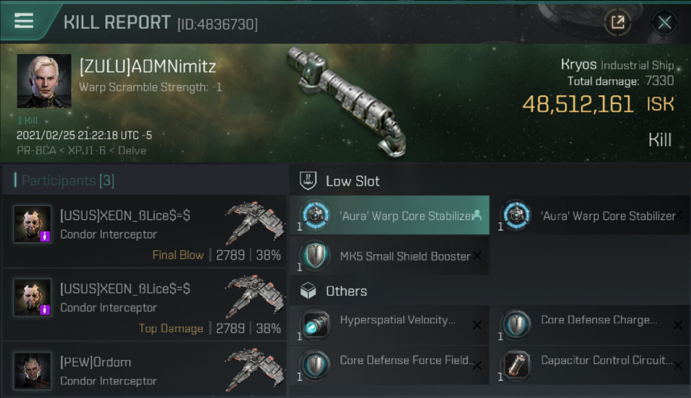Select the highlighted 'Aura' Warp Core Stabilizer

point(389,215)
